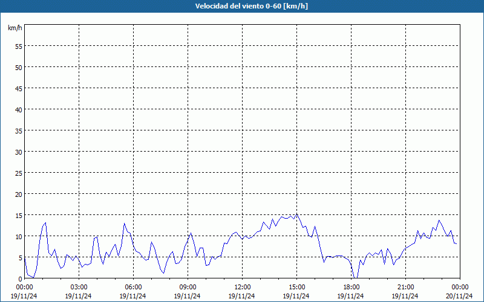Screen dimensions: 484x302
Task: Select the '50' y-axis tick label
Action: point(19,68)
